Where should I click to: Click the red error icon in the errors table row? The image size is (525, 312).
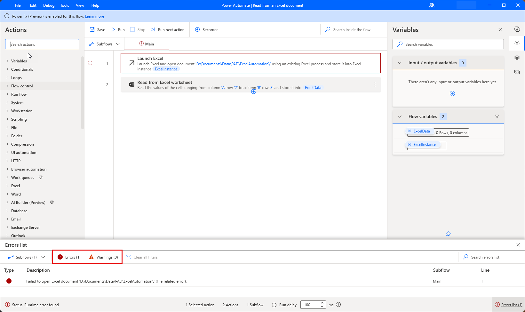click(9, 281)
